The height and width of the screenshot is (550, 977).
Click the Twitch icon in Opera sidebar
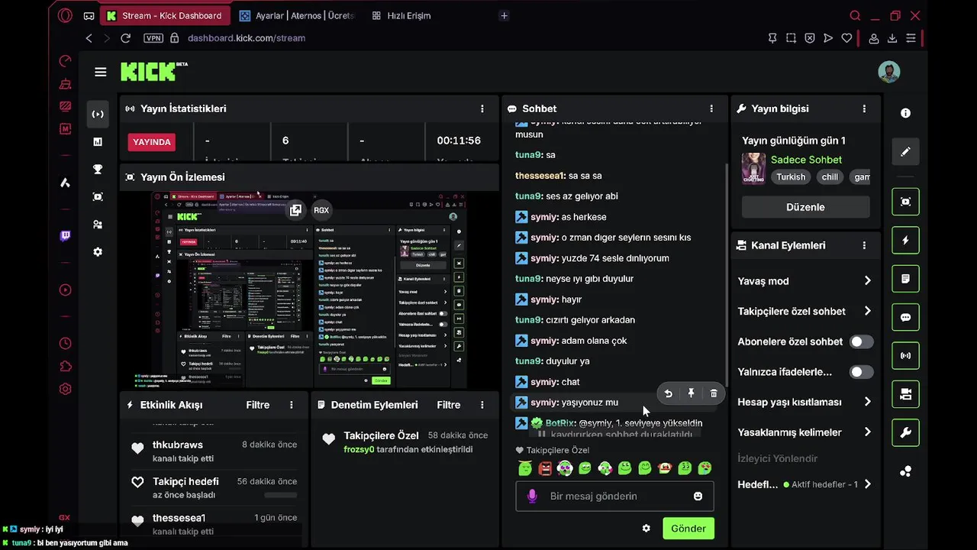[x=65, y=236]
